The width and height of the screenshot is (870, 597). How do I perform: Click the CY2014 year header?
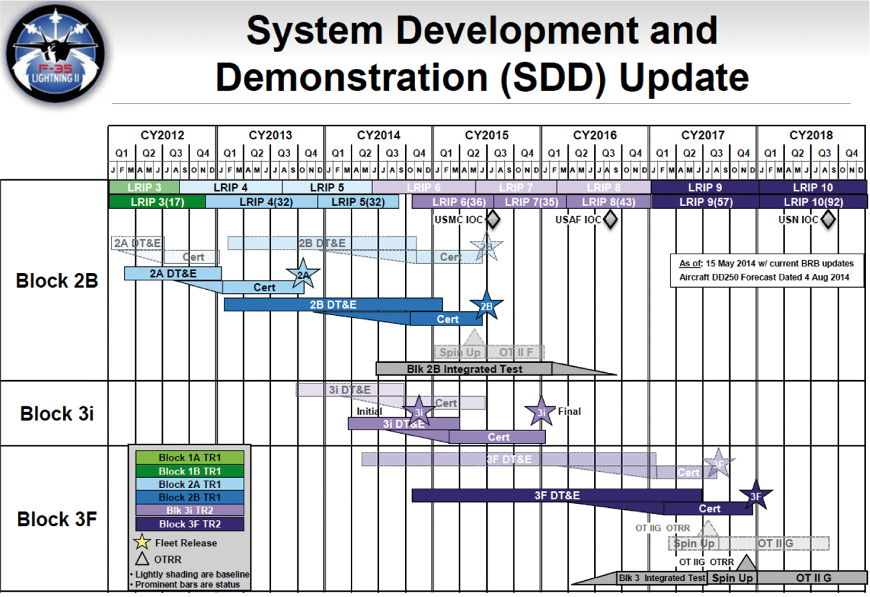(378, 135)
